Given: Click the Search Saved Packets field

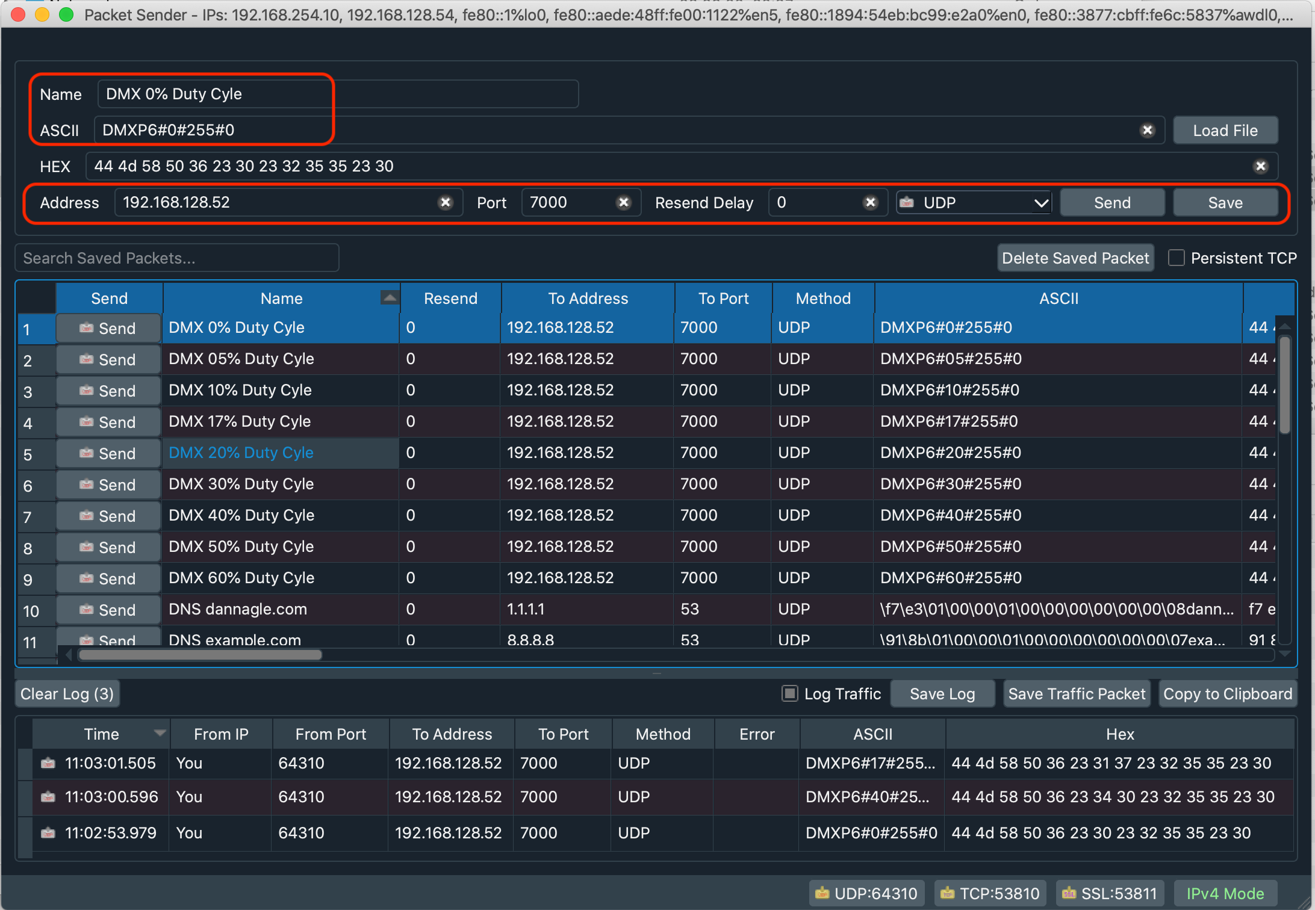Looking at the screenshot, I should coord(177,258).
